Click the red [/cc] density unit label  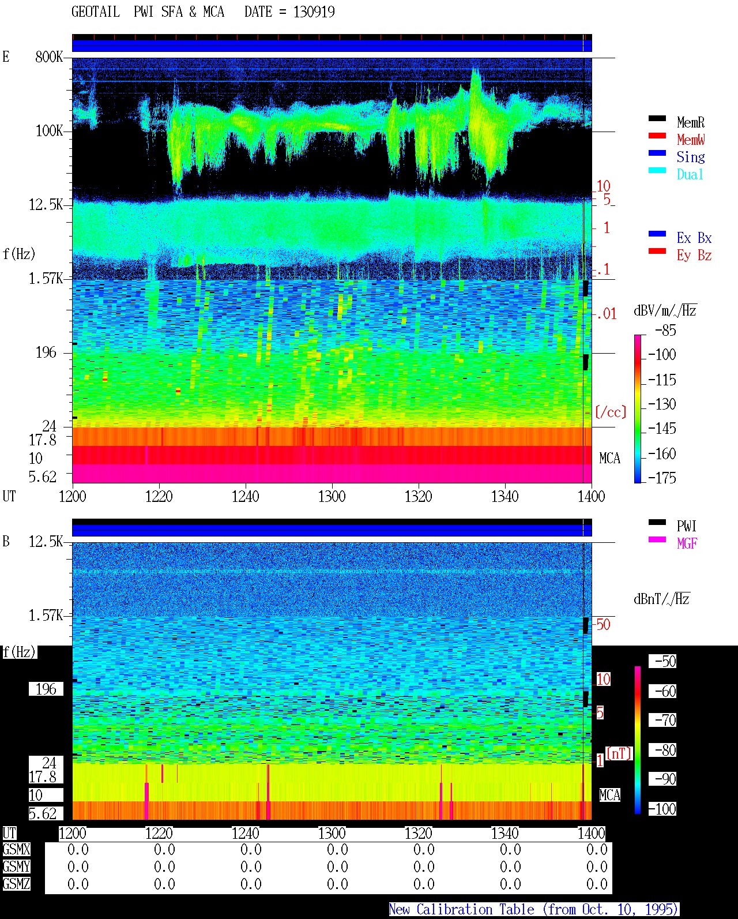(611, 412)
